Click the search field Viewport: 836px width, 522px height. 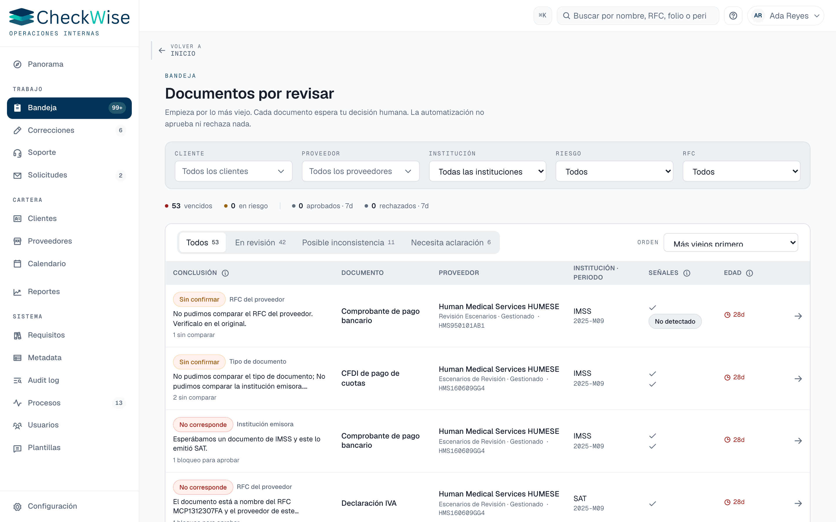pos(638,16)
